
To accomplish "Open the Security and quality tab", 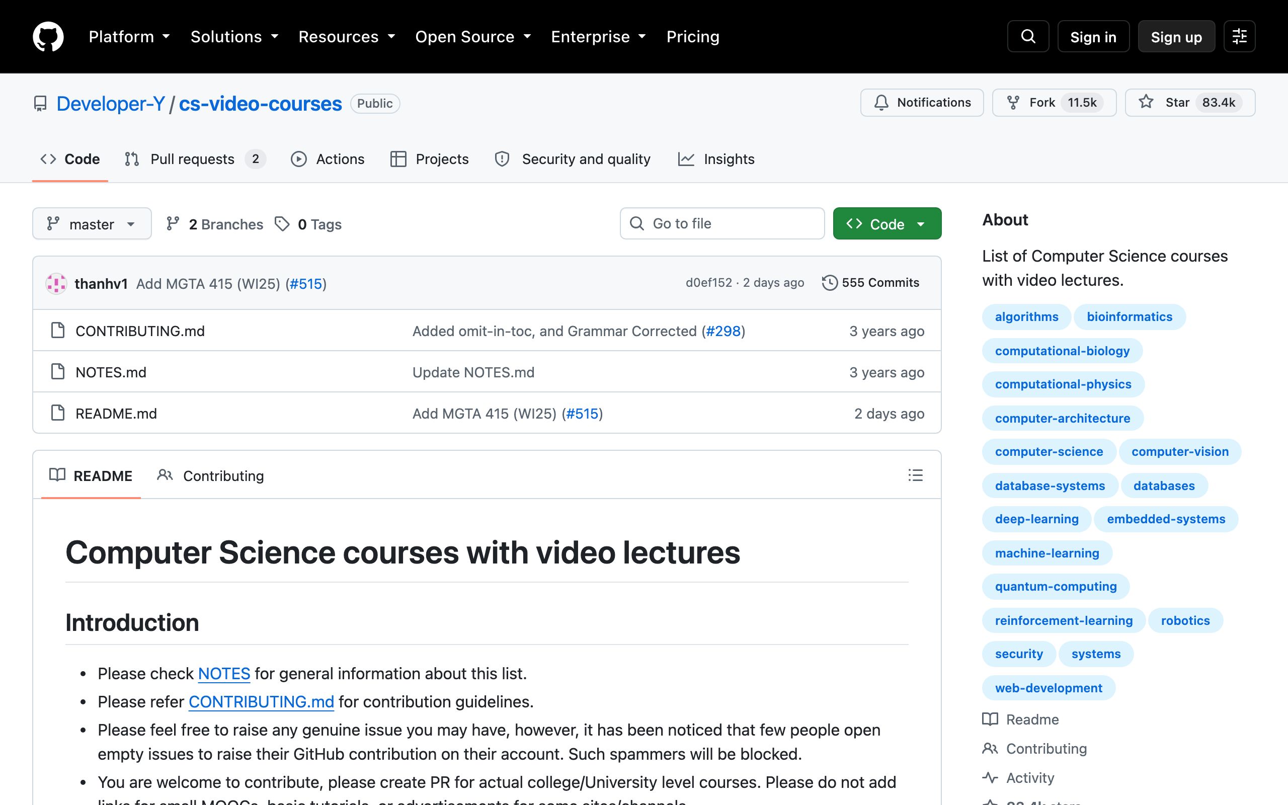I will pyautogui.click(x=573, y=159).
